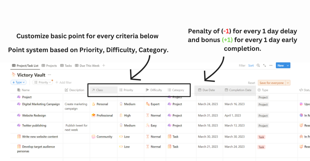Open the ellipsis beside Victory Vault title

tap(49, 75)
